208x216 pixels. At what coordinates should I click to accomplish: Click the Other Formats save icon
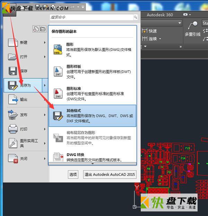pos(58,116)
